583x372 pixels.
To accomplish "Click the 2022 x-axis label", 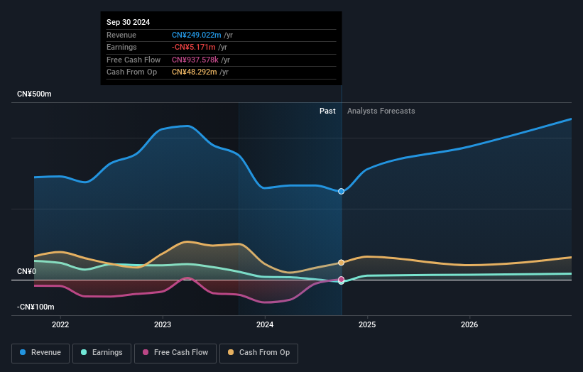I will (x=60, y=325).
